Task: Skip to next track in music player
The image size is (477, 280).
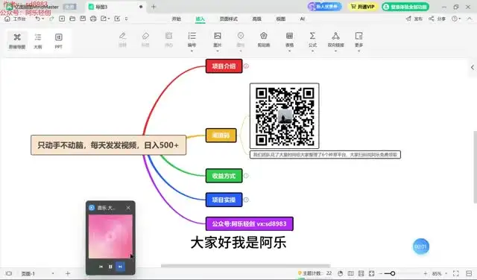Action: pyautogui.click(x=120, y=267)
